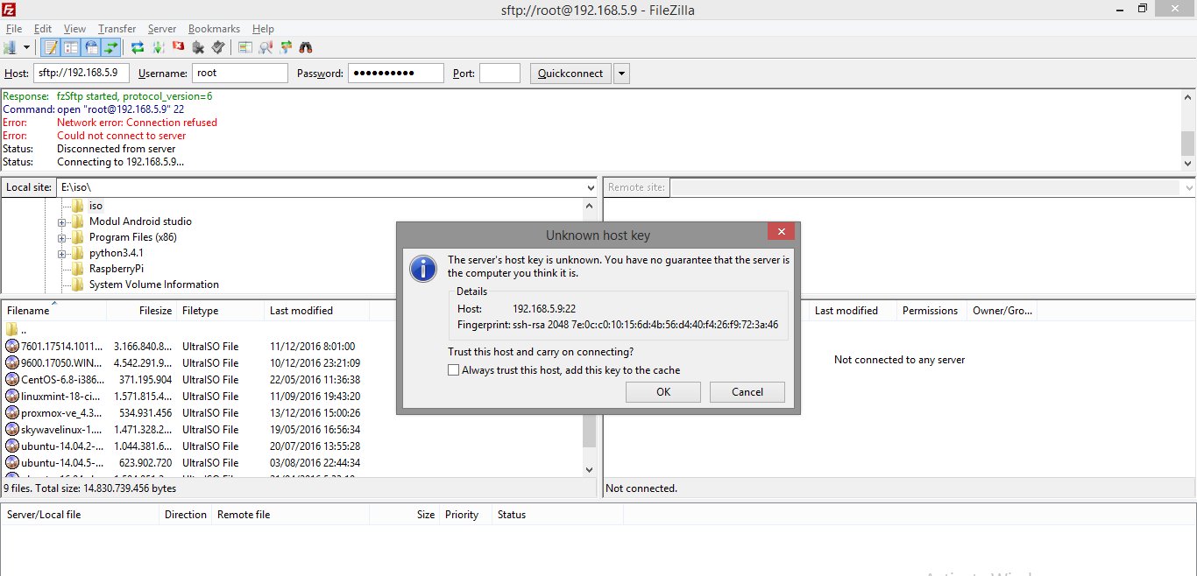
Task: Select the proxmox-ve_4.3... file icon
Action: [x=12, y=413]
